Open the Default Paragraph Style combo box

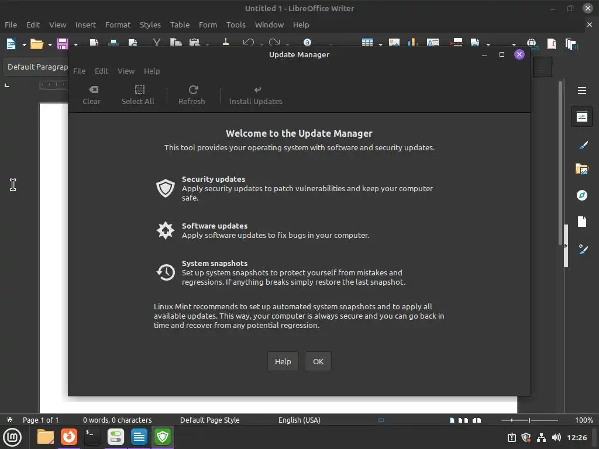pos(36,67)
